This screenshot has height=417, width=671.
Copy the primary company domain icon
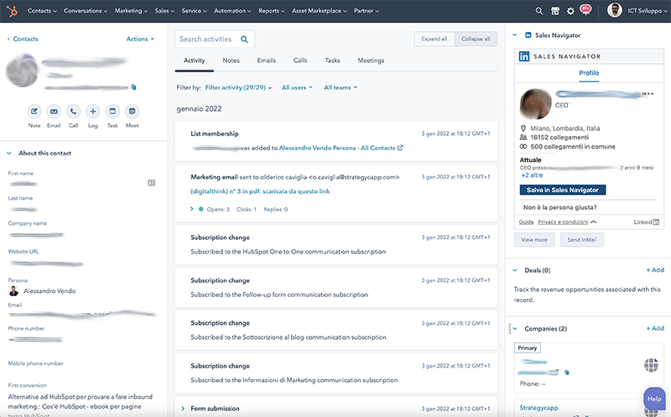click(567, 373)
